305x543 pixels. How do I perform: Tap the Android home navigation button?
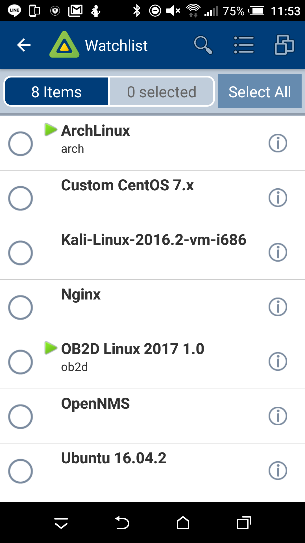coord(183,523)
